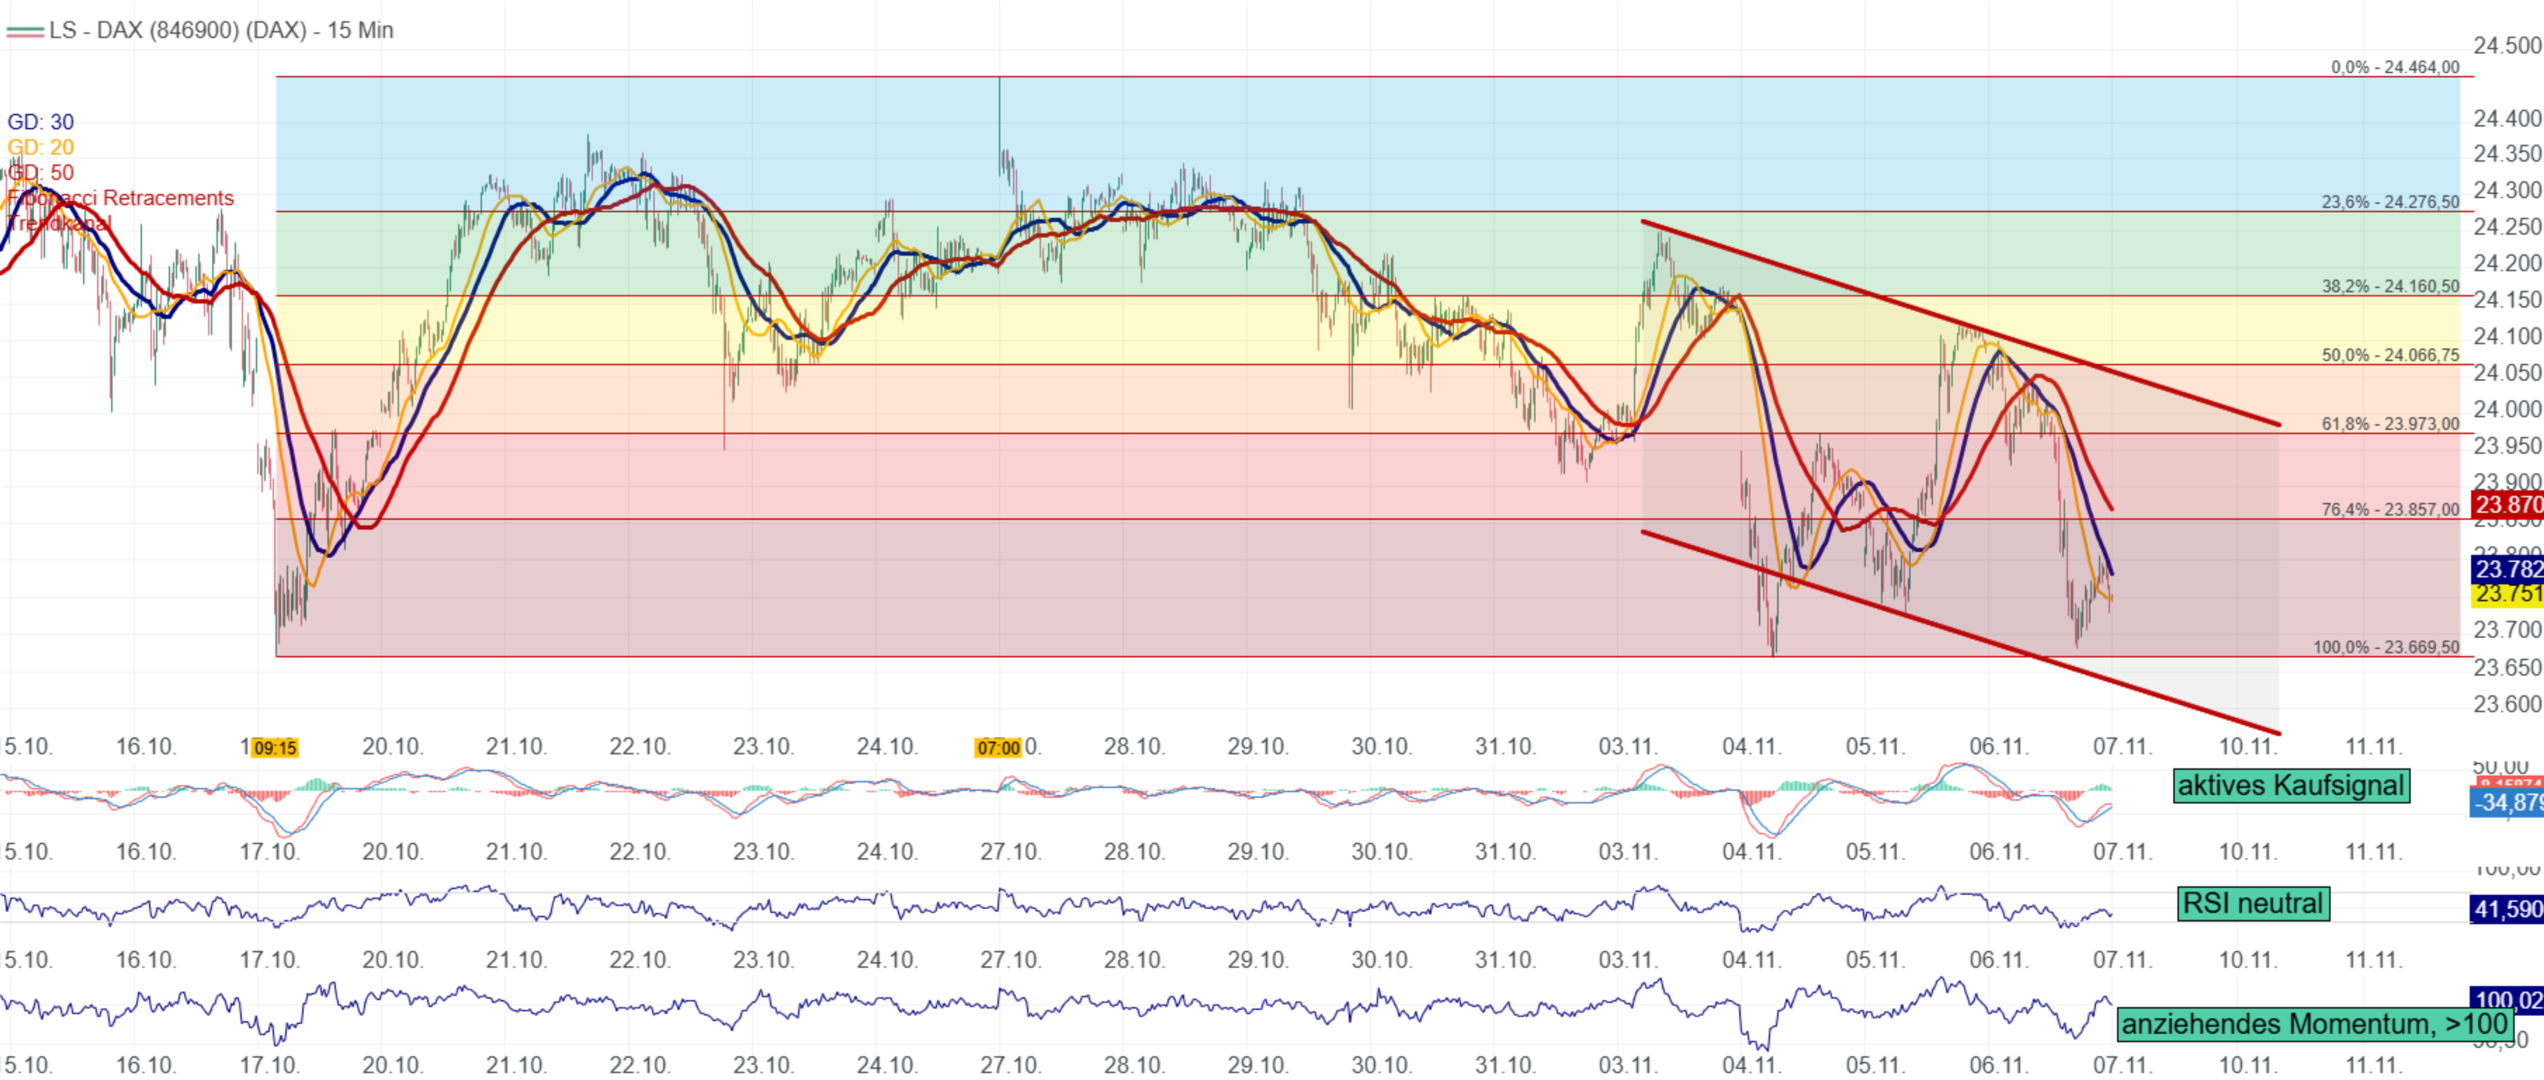Click the 50,0% - 24.066,75 Fibonacci label
The image size is (2544, 1080).
tap(2390, 355)
